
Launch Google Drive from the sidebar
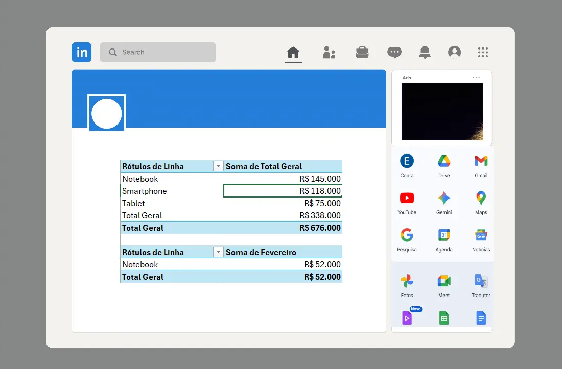click(444, 161)
